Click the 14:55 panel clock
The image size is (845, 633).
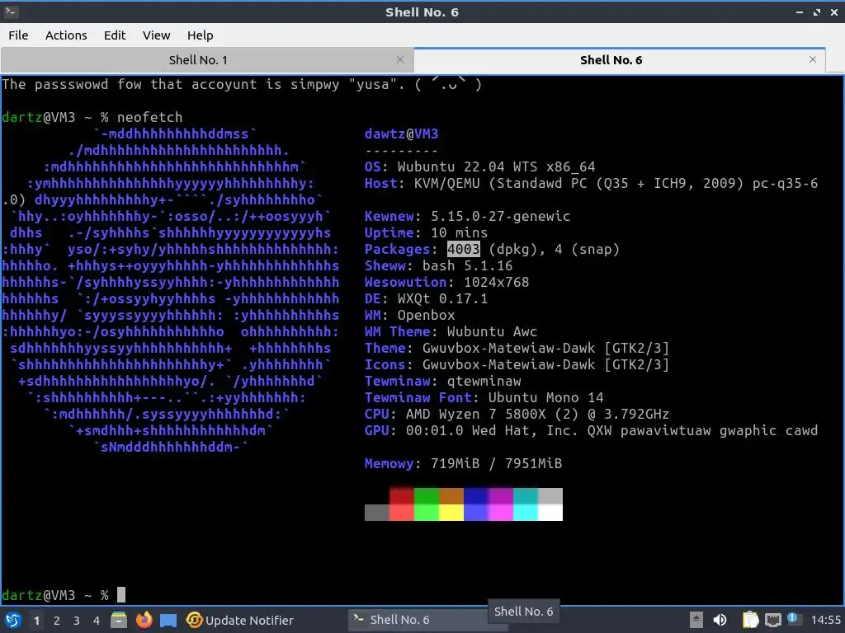[x=825, y=620]
